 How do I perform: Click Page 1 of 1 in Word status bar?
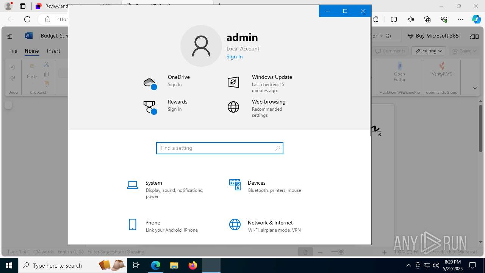(19, 252)
